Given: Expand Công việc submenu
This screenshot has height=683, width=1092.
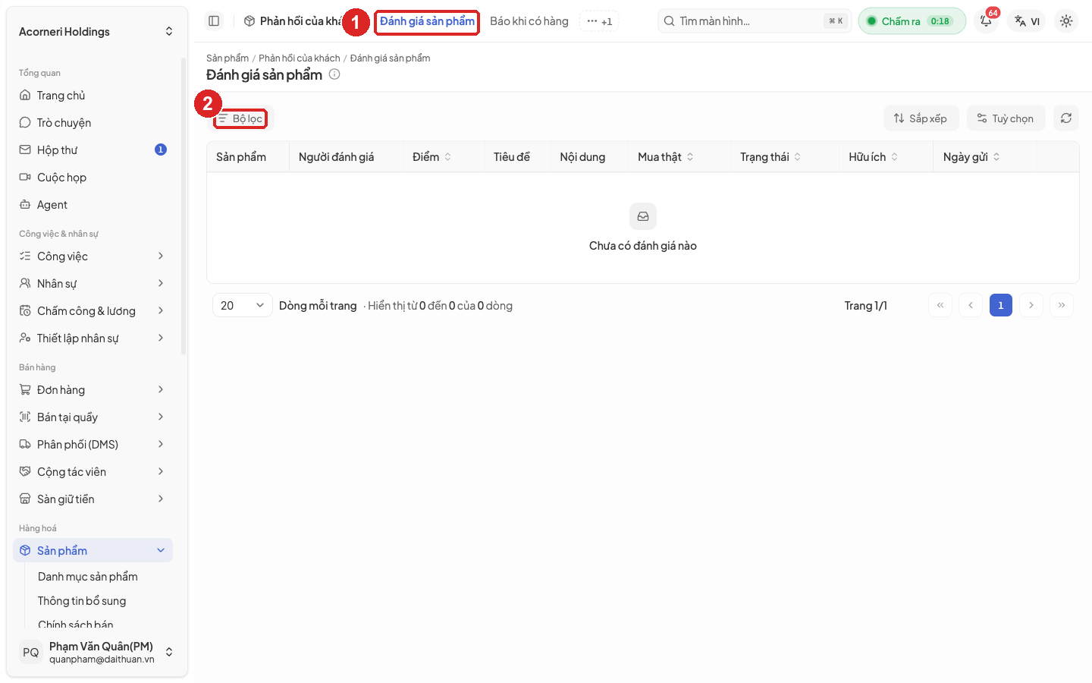Looking at the screenshot, I should point(93,257).
